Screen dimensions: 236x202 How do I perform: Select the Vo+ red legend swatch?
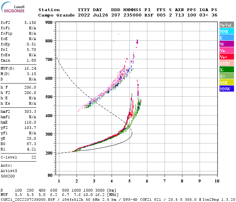tap(227, 57)
